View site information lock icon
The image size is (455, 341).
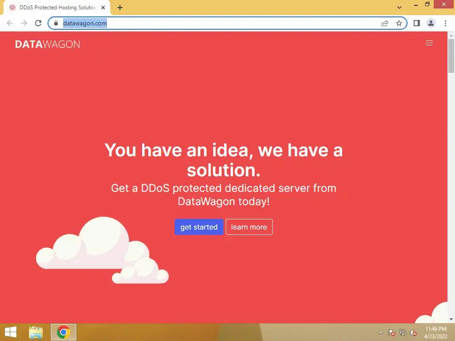(56, 23)
